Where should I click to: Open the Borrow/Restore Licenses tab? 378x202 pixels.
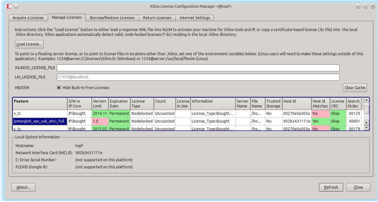[111, 18]
